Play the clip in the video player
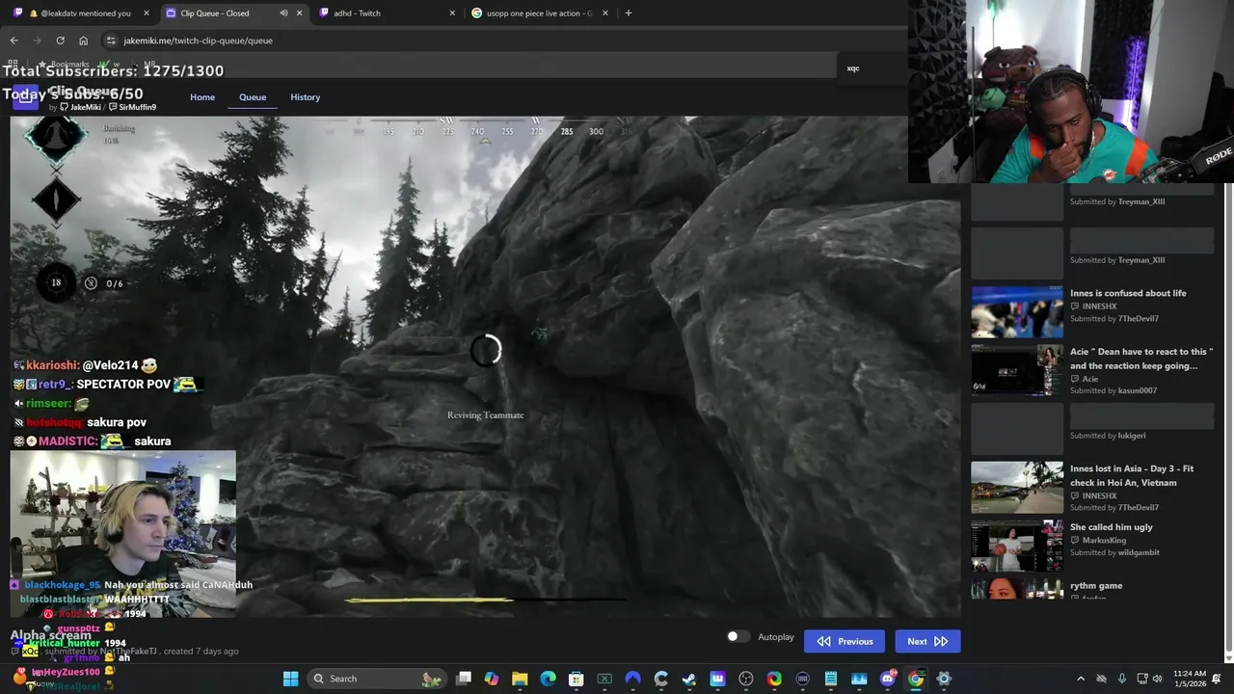The height and width of the screenshot is (694, 1234). pos(485,366)
